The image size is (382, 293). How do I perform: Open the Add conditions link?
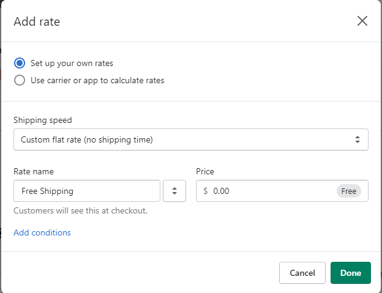42,232
